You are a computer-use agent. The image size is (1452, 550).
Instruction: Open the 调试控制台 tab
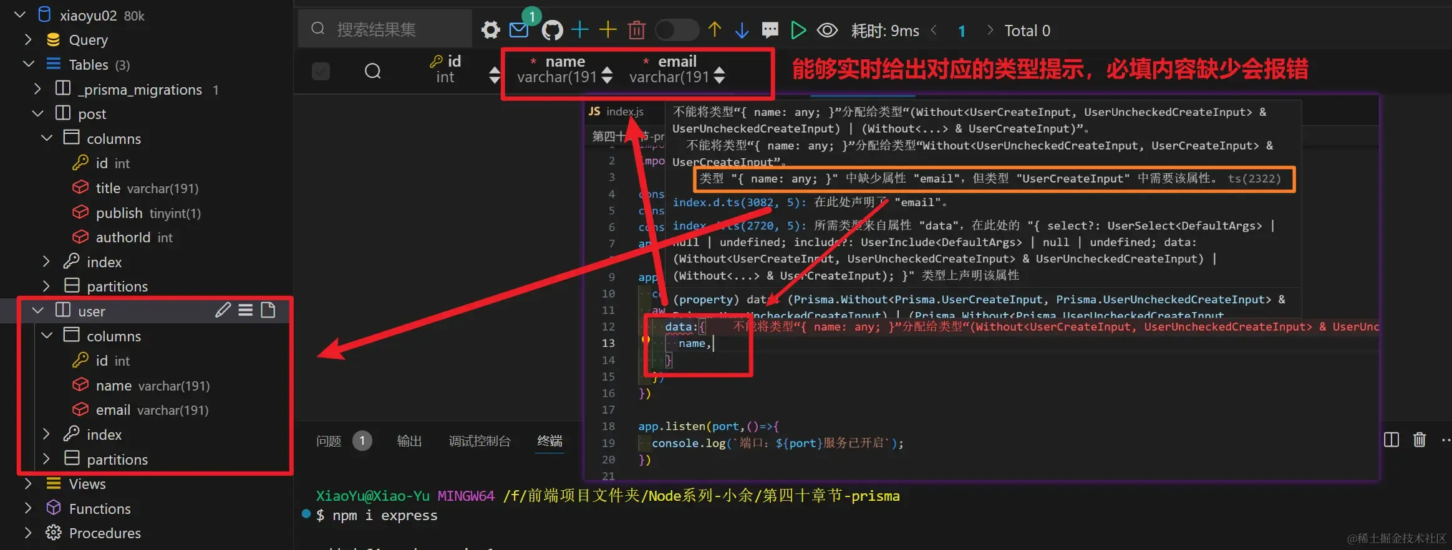click(x=480, y=441)
